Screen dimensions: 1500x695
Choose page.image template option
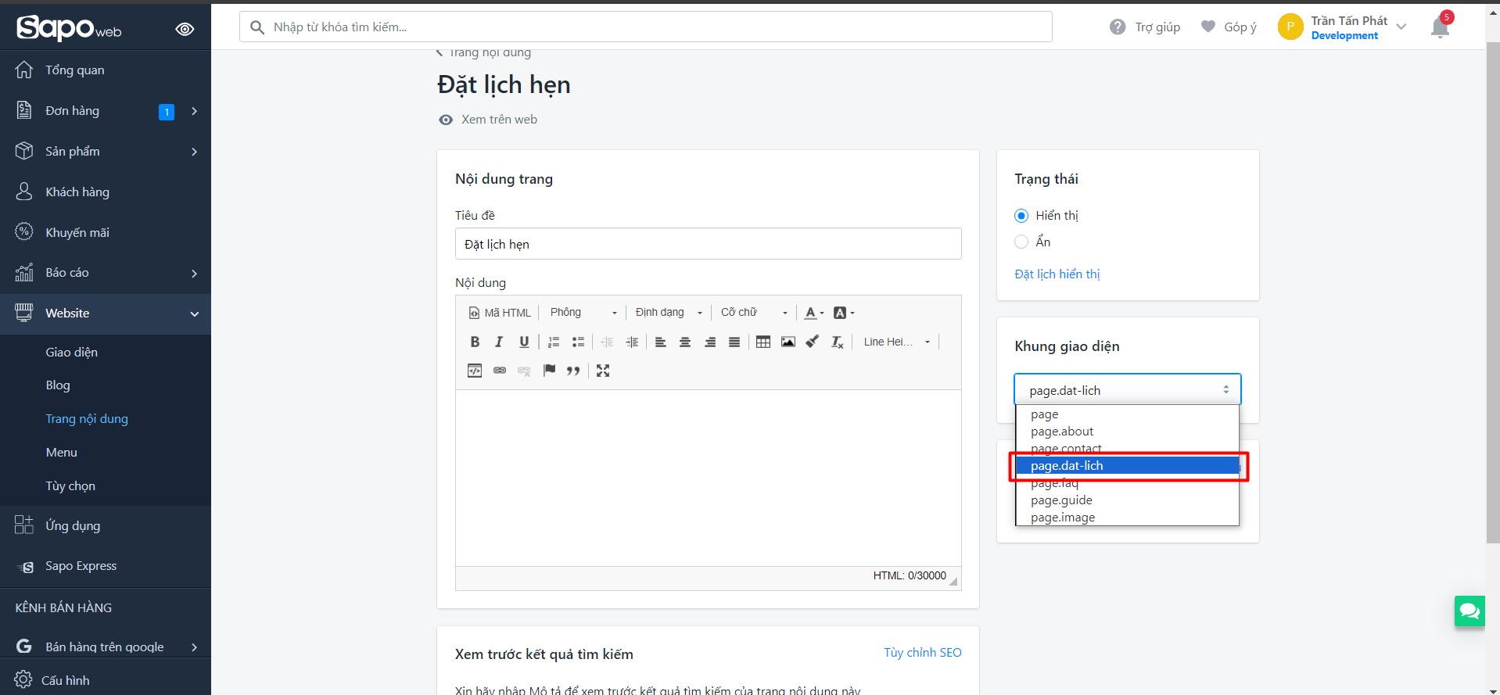pyautogui.click(x=1127, y=518)
